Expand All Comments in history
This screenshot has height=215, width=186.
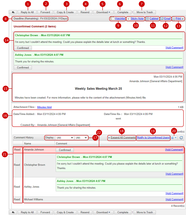point(123,138)
